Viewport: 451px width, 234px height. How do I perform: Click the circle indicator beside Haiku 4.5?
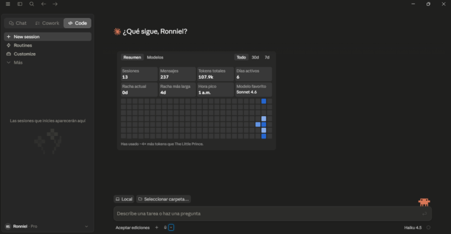pos(428,227)
